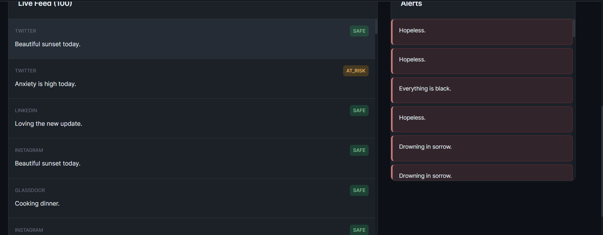Click the Live Feed list scrollbar thumb
Image resolution: width=603 pixels, height=235 pixels.
376,27
